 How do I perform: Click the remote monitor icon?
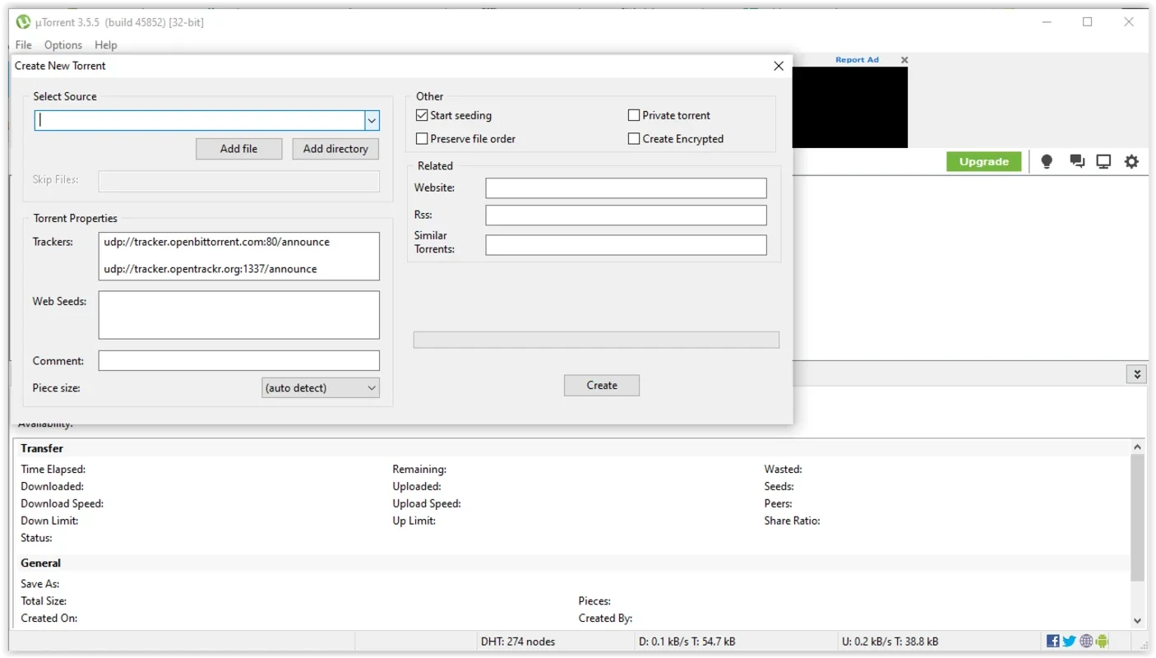click(1103, 162)
